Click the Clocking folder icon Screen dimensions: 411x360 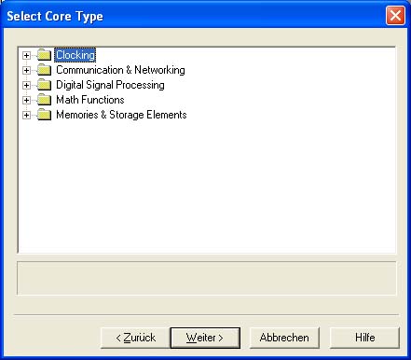pos(44,55)
